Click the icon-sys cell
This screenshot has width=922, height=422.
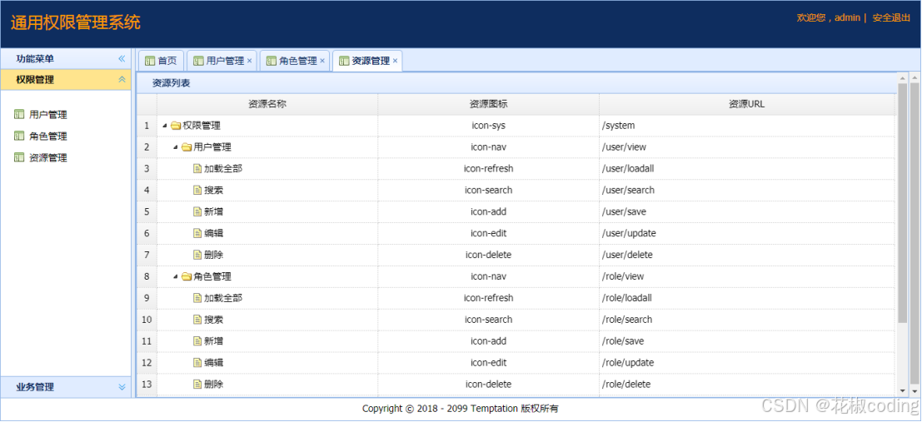pyautogui.click(x=489, y=125)
